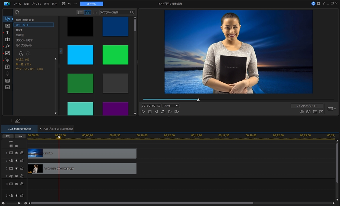Click the 書き出し export button
The height and width of the screenshot is (206, 340).
coord(91,4)
